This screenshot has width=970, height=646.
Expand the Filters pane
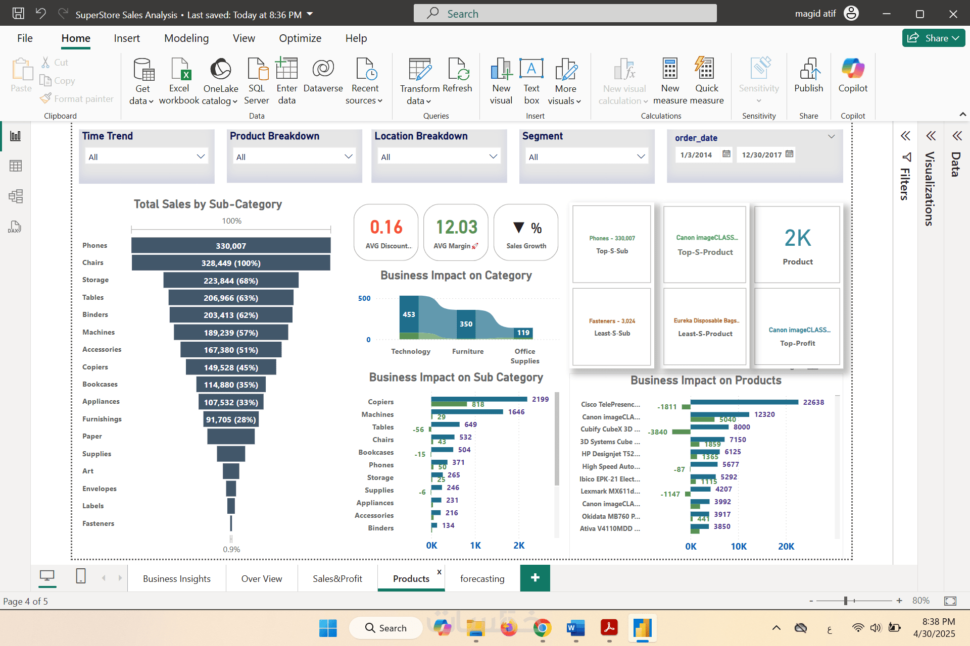905,136
